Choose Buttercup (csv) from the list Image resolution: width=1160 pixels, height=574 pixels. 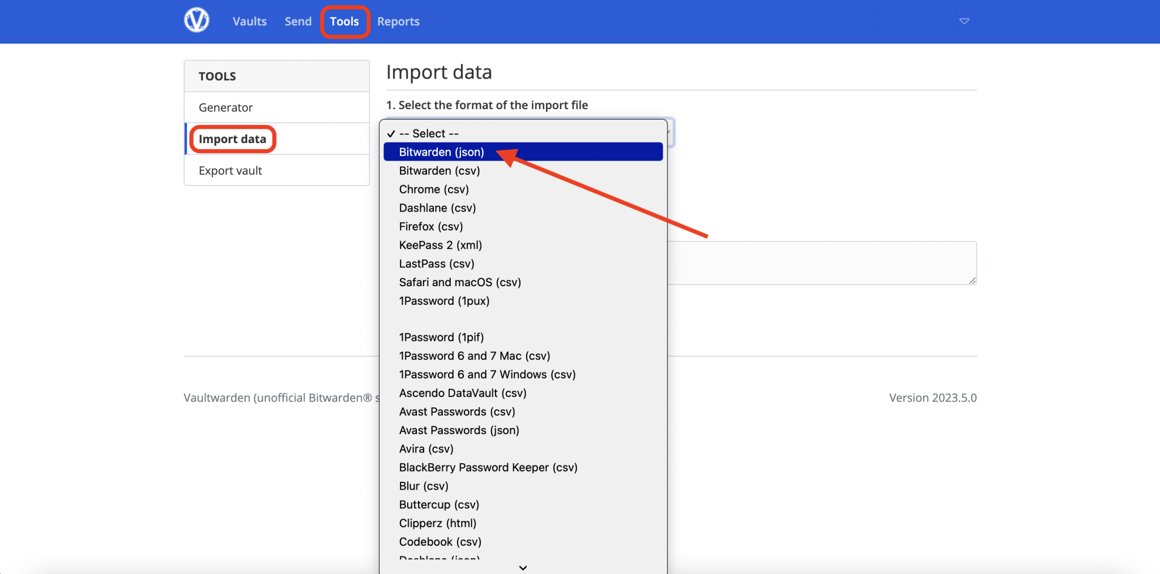coord(438,504)
